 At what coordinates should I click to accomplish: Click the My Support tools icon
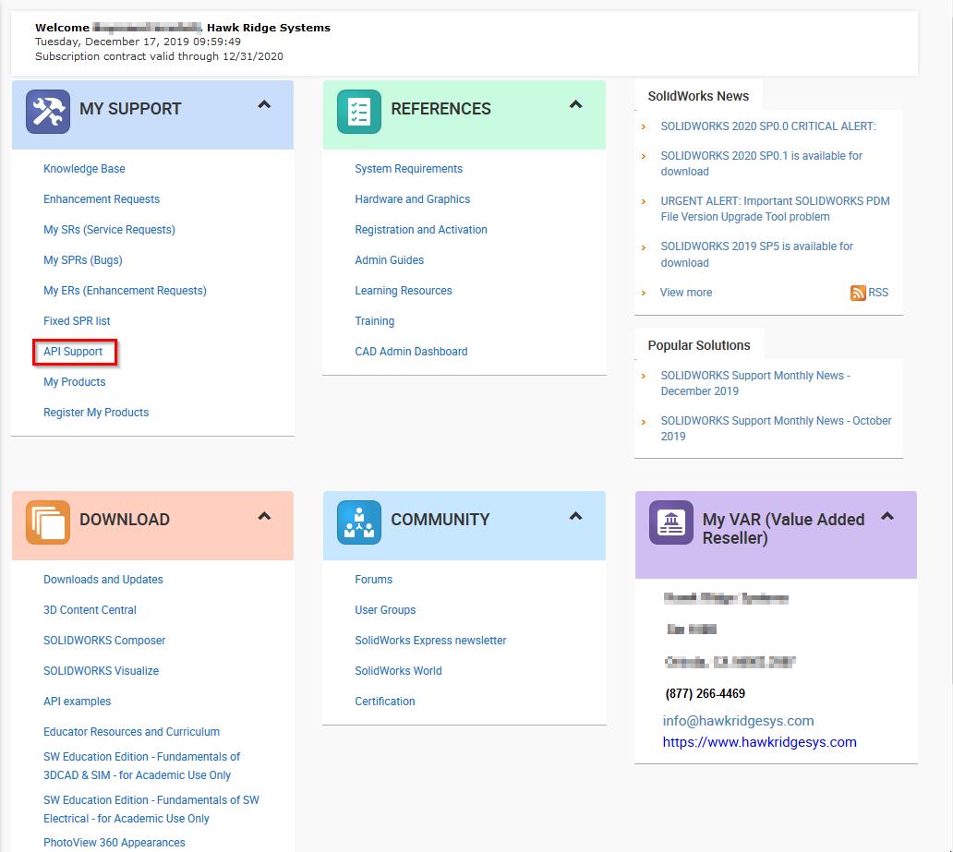[48, 112]
